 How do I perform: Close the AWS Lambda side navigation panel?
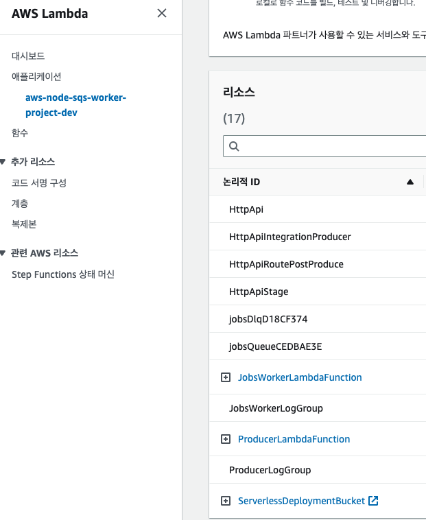162,13
